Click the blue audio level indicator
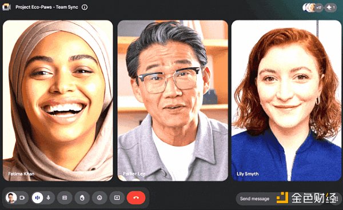The width and height of the screenshot is (343, 210). 37,198
